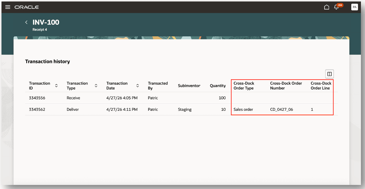This screenshot has height=189, width=365.
Task: Click the Transaction history heading
Action: pos(47,62)
